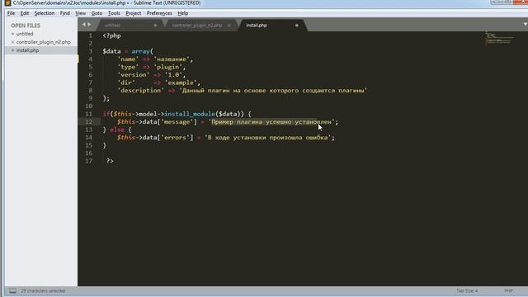Click the dot icon beside sidebar install.php
Screen dimensions: 528x297
13,50
